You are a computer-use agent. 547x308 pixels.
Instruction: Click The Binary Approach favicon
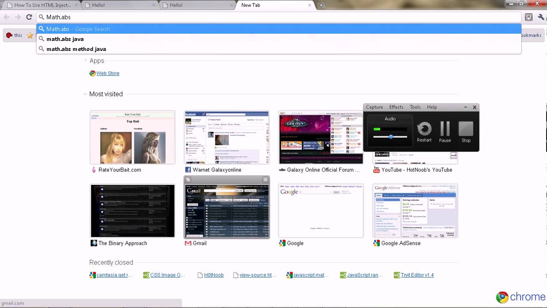[94, 243]
